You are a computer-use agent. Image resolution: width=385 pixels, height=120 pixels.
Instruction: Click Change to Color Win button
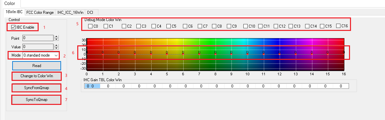(x=37, y=76)
